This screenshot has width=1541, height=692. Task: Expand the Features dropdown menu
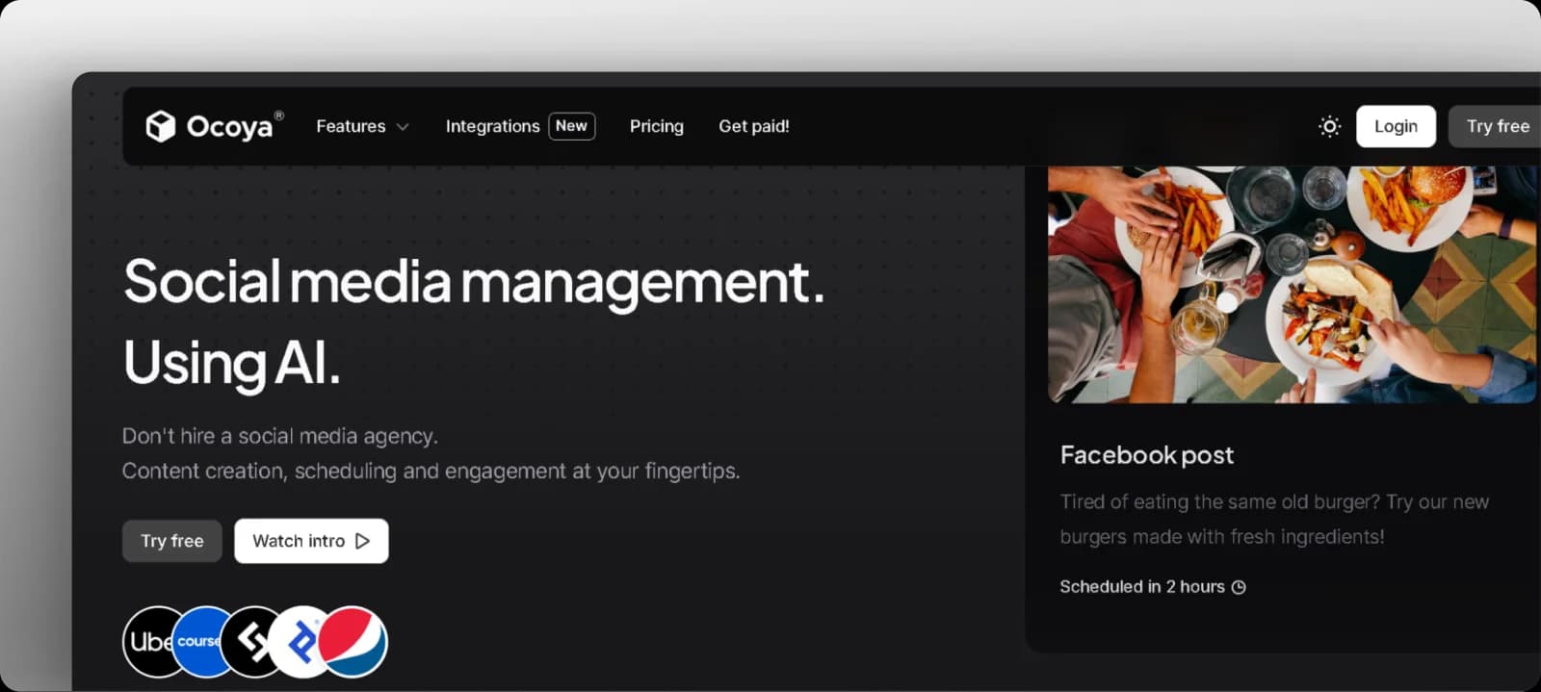pos(362,126)
